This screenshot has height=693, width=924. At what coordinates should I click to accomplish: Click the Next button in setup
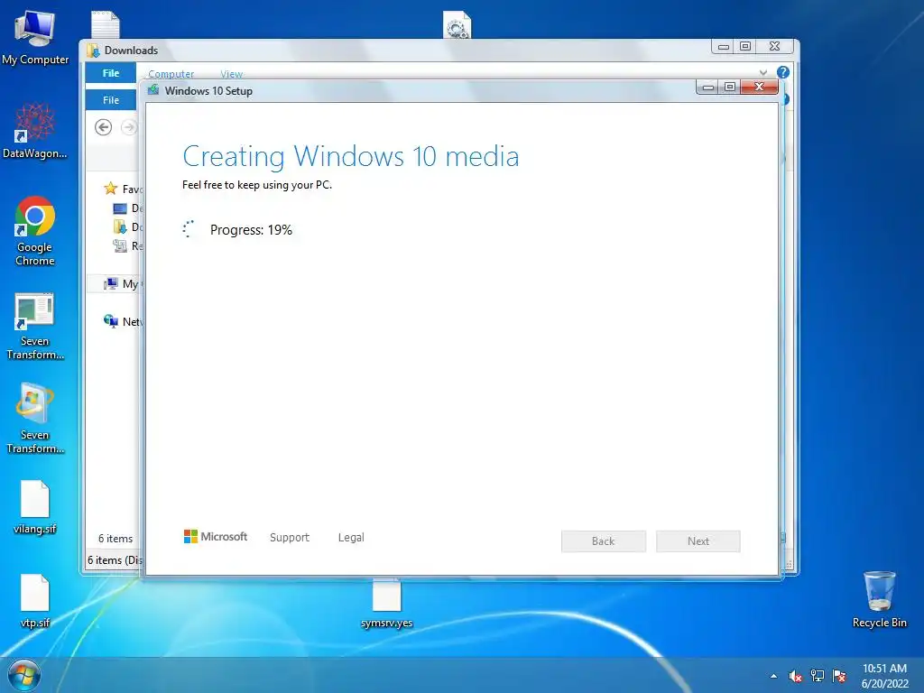pyautogui.click(x=698, y=541)
